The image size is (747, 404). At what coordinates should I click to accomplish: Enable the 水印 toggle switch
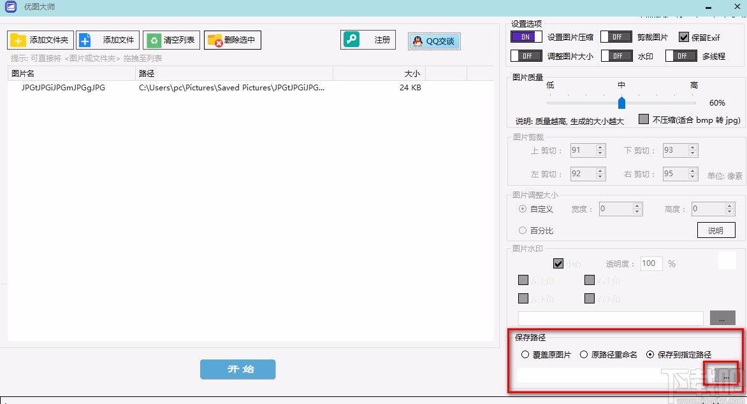[x=616, y=56]
